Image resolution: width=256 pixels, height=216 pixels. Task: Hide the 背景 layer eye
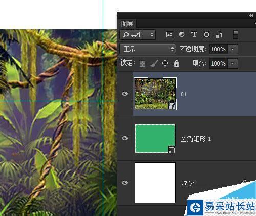pyautogui.click(x=125, y=183)
